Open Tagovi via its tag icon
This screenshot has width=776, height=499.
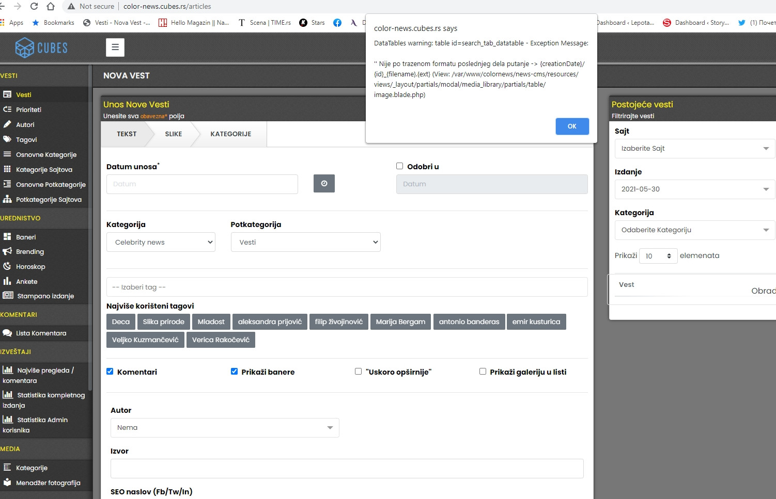(7, 139)
